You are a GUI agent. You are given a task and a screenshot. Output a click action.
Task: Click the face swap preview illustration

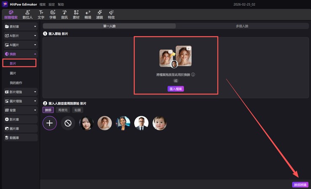click(x=175, y=57)
